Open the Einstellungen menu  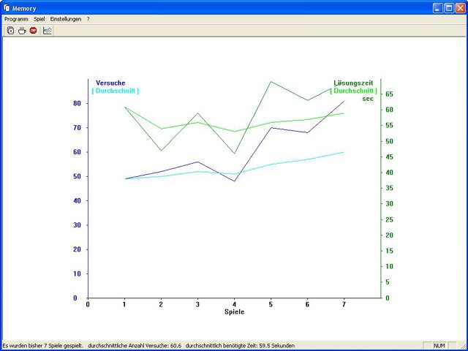point(66,19)
